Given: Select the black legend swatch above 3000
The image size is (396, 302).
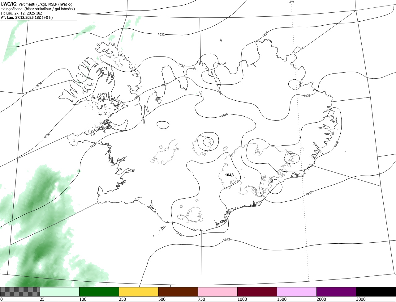Looking at the screenshot, I should tap(376, 292).
